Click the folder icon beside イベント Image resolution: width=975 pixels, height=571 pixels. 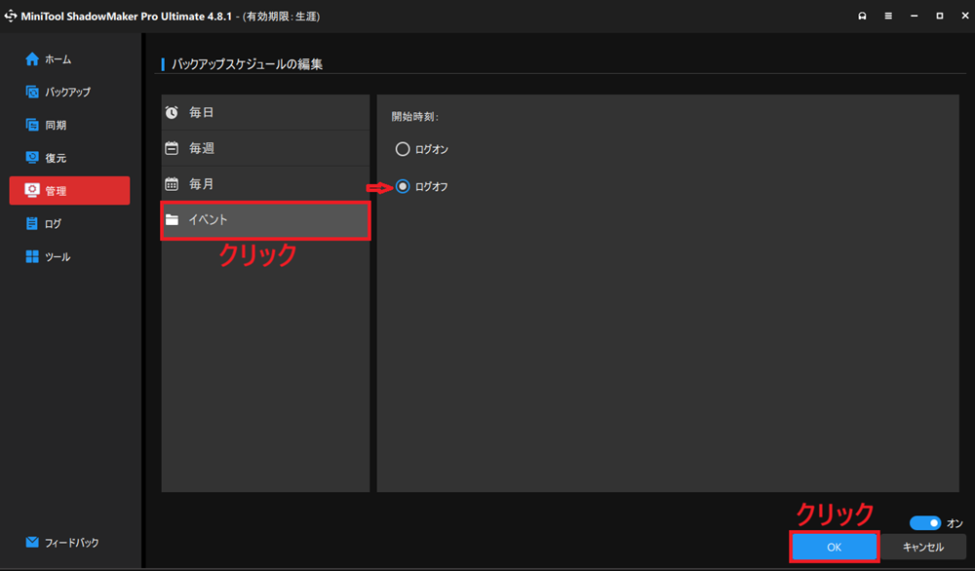(x=172, y=220)
